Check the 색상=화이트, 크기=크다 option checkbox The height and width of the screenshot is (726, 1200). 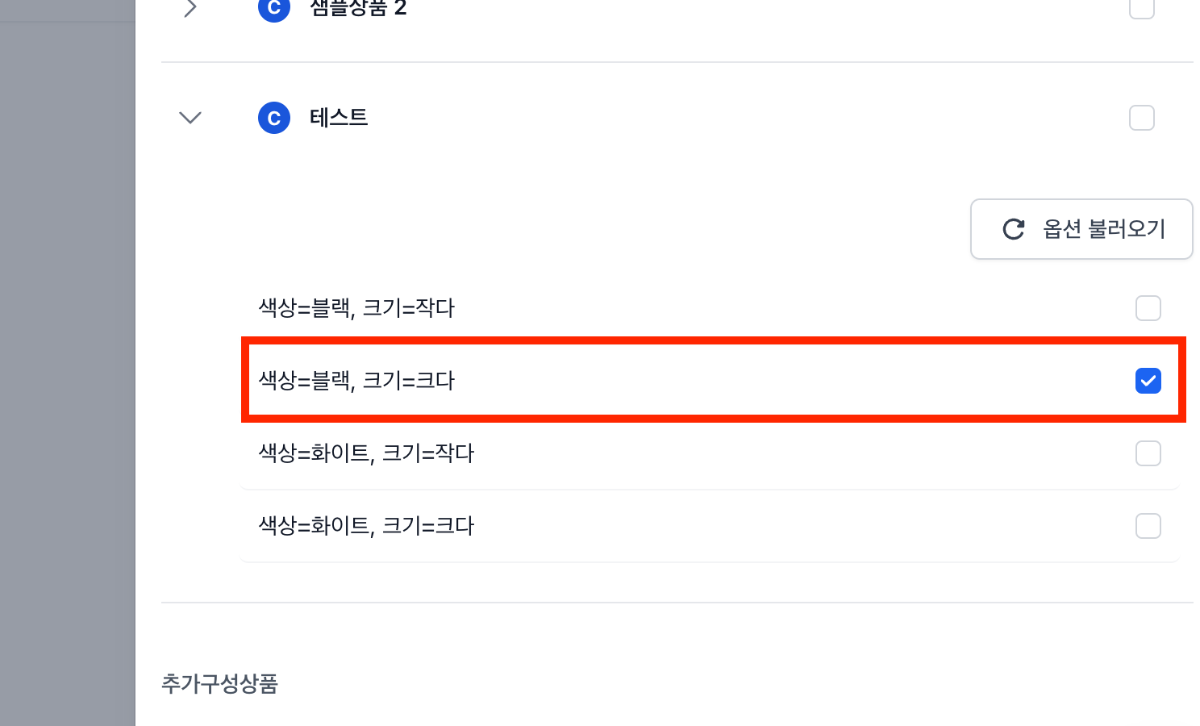pyautogui.click(x=1148, y=526)
